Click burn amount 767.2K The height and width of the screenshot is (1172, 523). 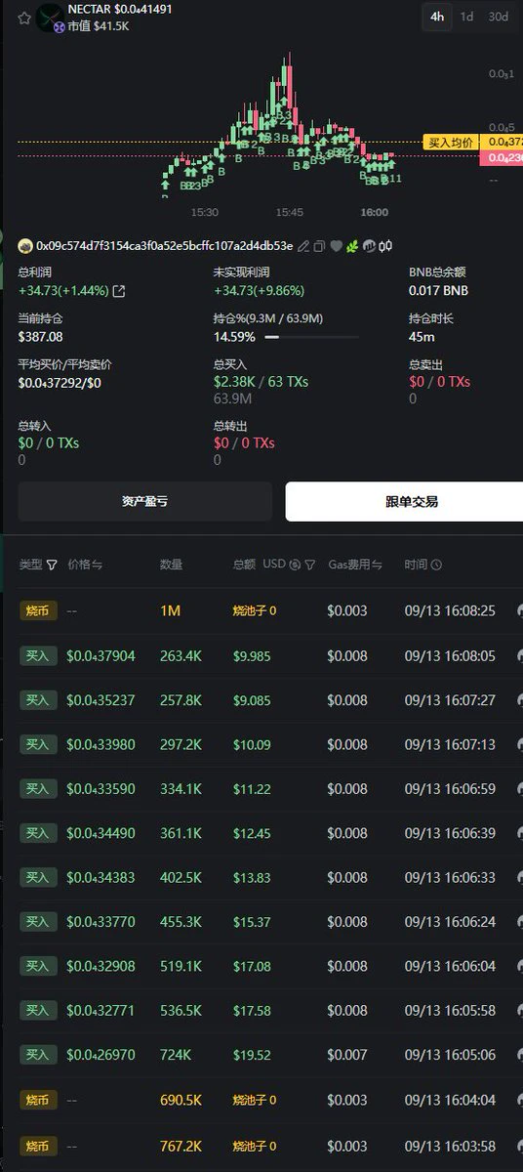[181, 1145]
